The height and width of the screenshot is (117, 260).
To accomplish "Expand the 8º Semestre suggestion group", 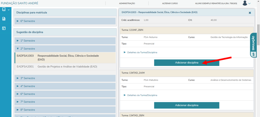I will [x=65, y=110].
